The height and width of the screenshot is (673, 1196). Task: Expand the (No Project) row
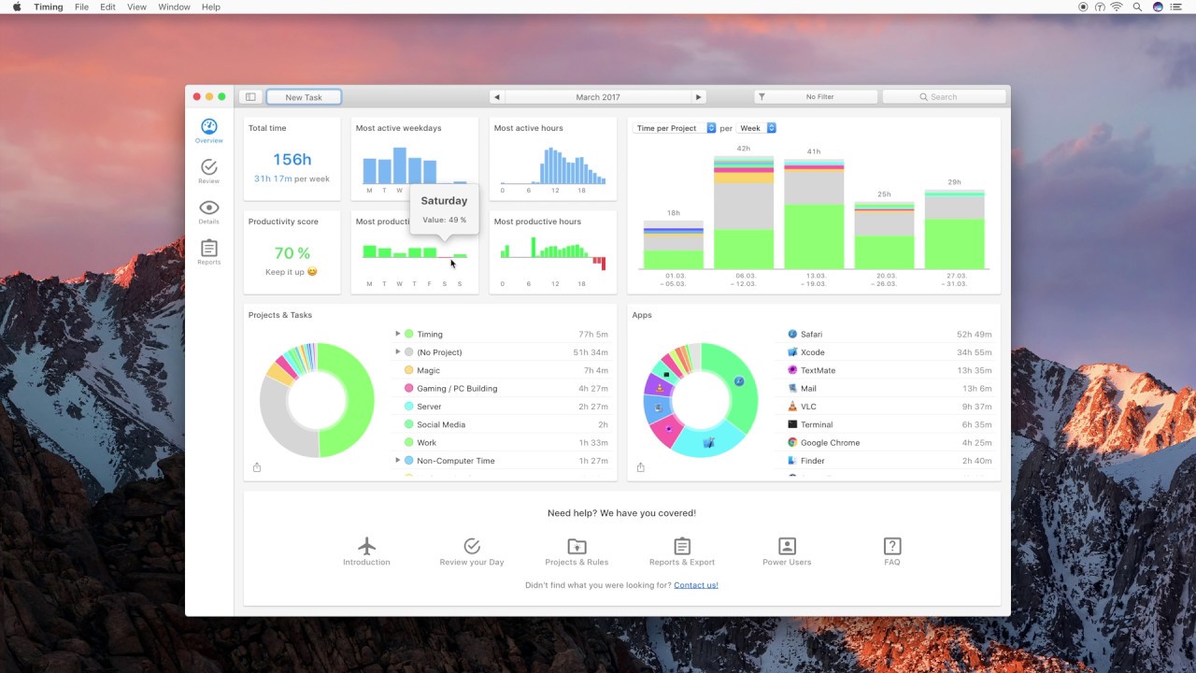(397, 352)
